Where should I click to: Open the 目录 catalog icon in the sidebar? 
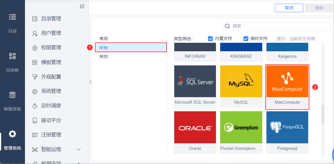point(12,17)
